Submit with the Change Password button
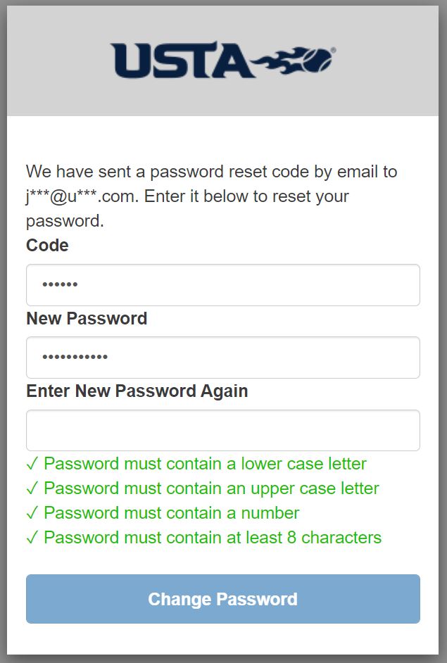 [223, 599]
